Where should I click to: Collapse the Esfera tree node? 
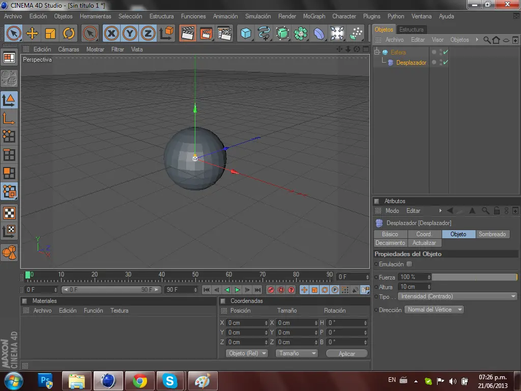pyautogui.click(x=377, y=52)
